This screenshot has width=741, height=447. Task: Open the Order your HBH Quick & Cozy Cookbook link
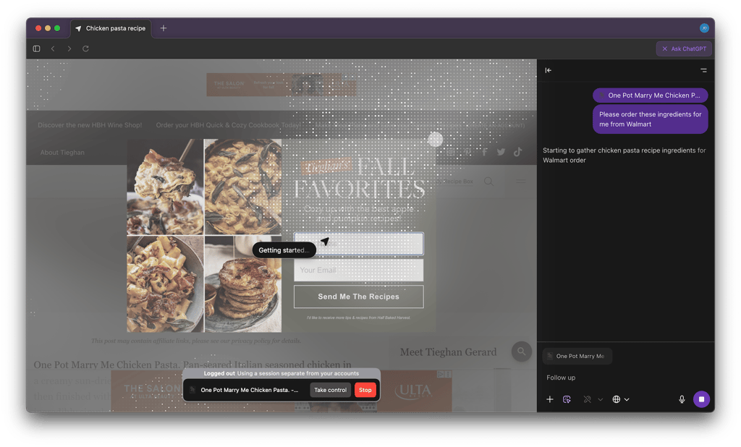tap(228, 125)
